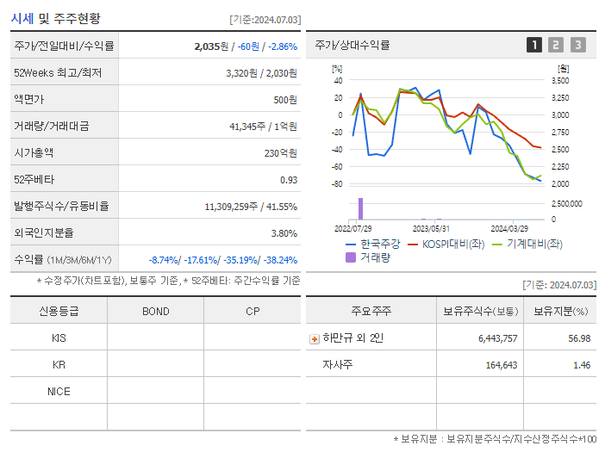Switch to chart view 2
The width and height of the screenshot is (605, 452).
[556, 45]
